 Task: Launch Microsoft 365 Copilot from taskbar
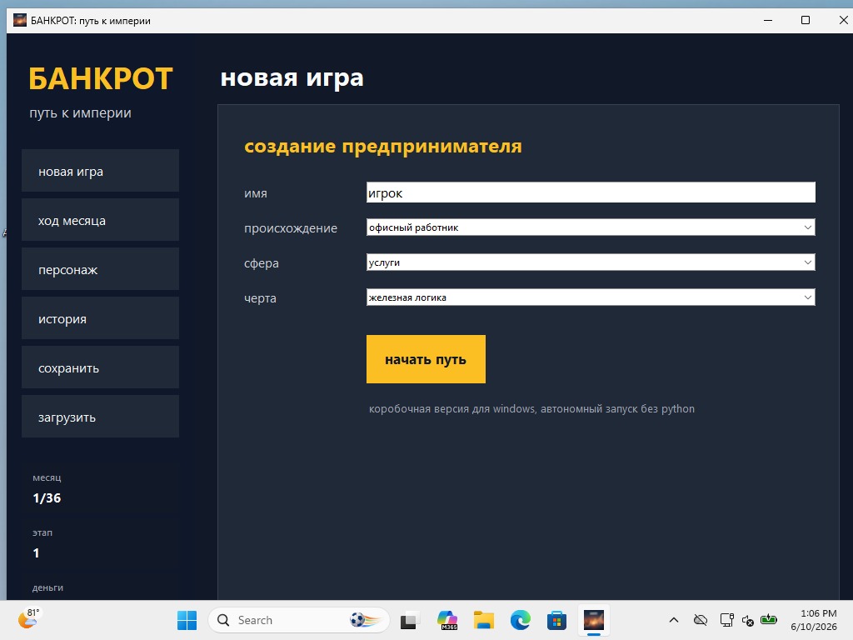click(x=447, y=620)
